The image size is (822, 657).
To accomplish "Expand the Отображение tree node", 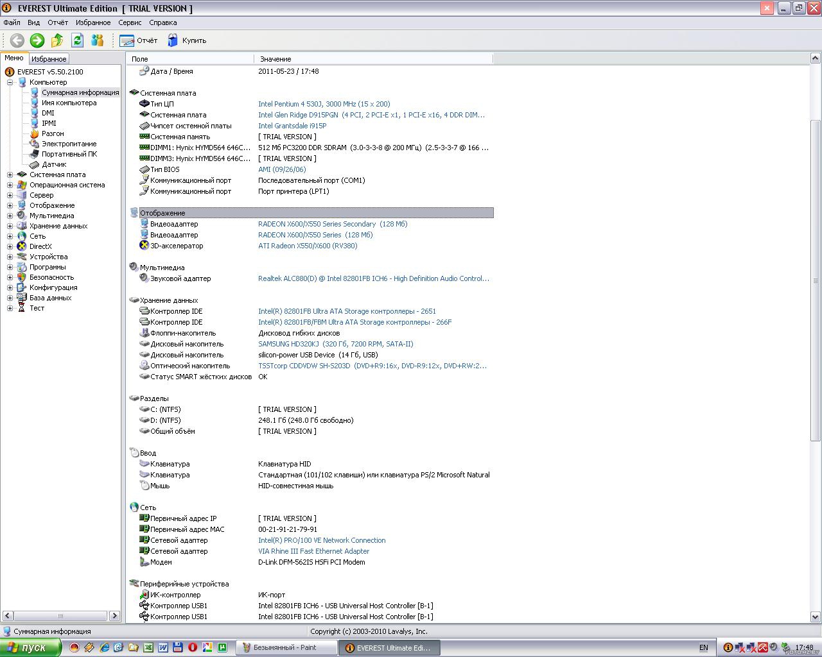I will tap(10, 205).
